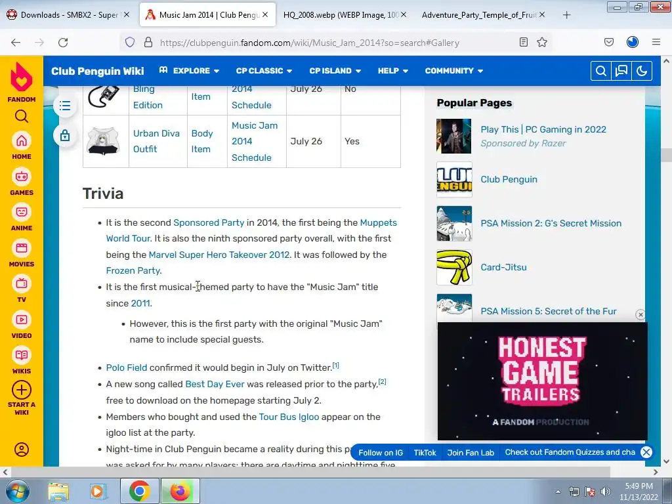Open the Firefox hamburger menu
672x504 pixels.
(656, 43)
